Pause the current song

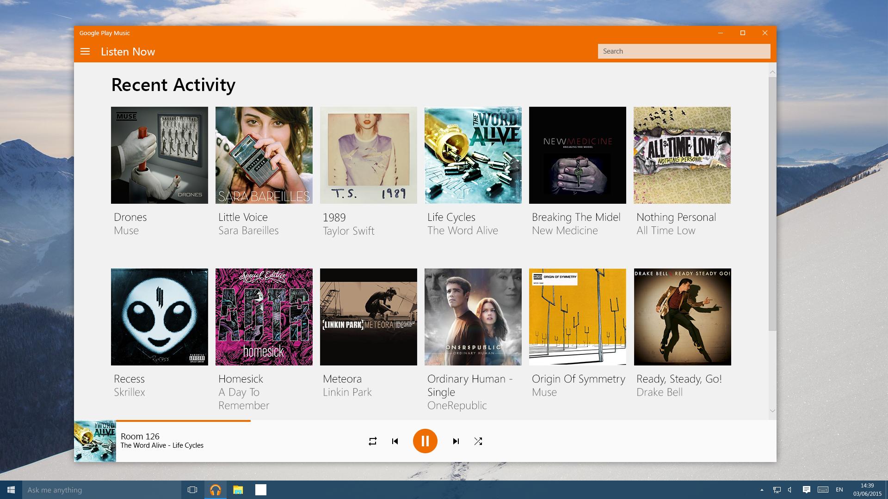425,441
